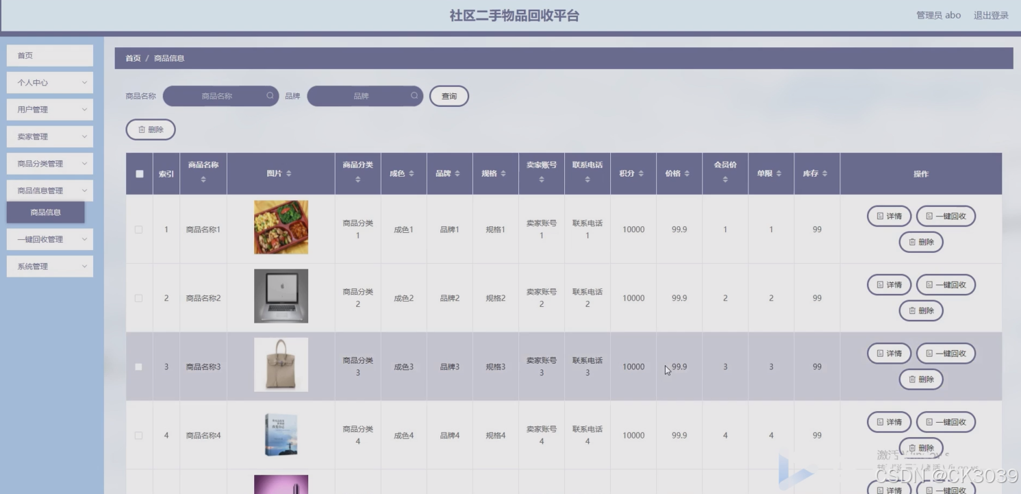This screenshot has width=1021, height=494.
Task: Click 品牌3 cell in table
Action: pyautogui.click(x=450, y=367)
